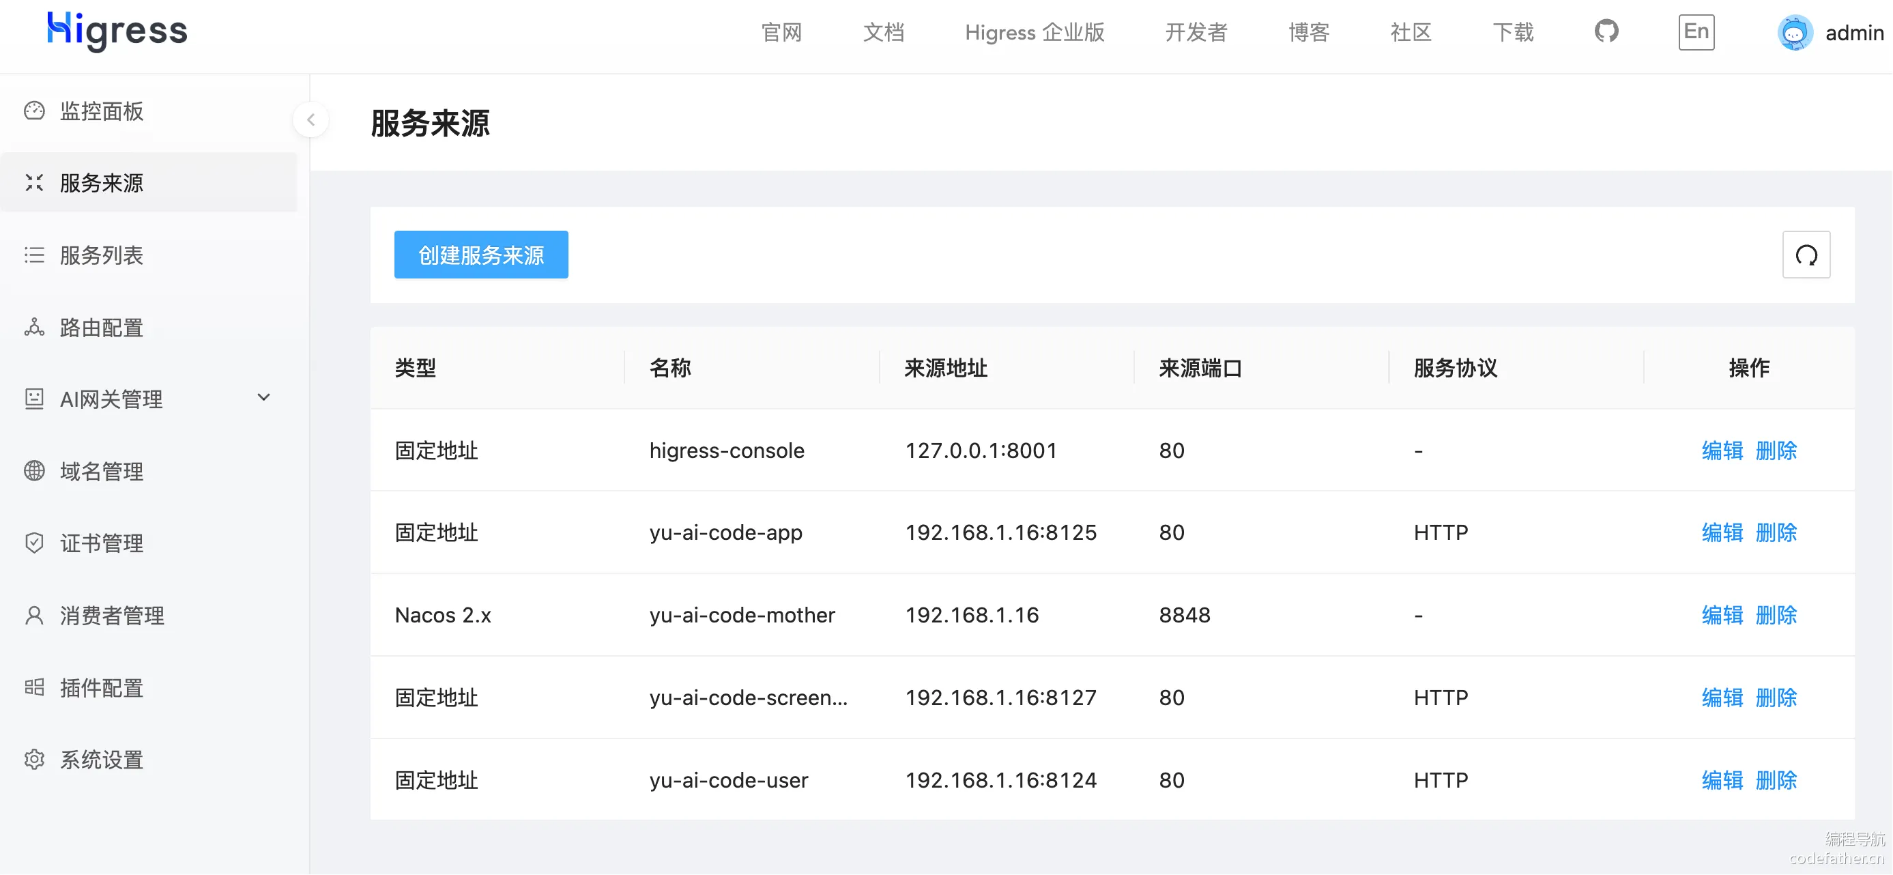Open 系统设置 in the sidebar
The width and height of the screenshot is (1893, 875).
coord(149,760)
